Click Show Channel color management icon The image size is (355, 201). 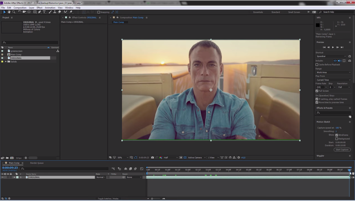[x=160, y=158]
